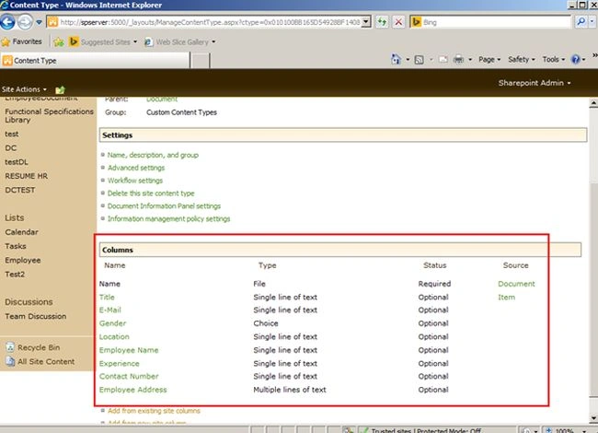Open the Safety menu
The width and height of the screenshot is (598, 433).
pos(522,60)
